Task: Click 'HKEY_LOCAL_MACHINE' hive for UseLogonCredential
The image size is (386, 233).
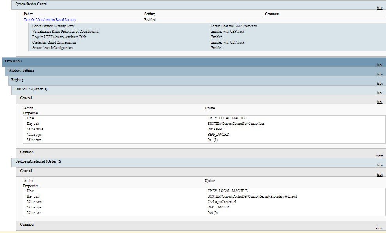Action: tap(228, 191)
